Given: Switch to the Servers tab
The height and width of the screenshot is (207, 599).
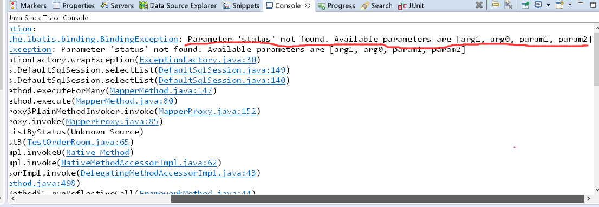Looking at the screenshot, I should point(118,6).
